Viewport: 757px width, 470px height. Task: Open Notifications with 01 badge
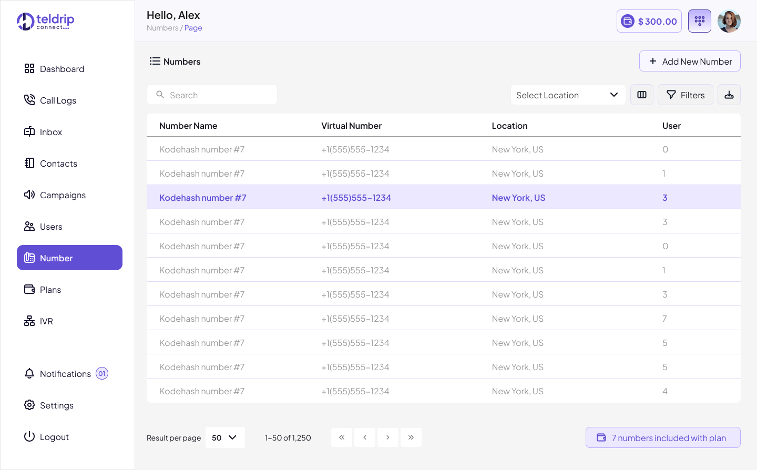(x=66, y=374)
